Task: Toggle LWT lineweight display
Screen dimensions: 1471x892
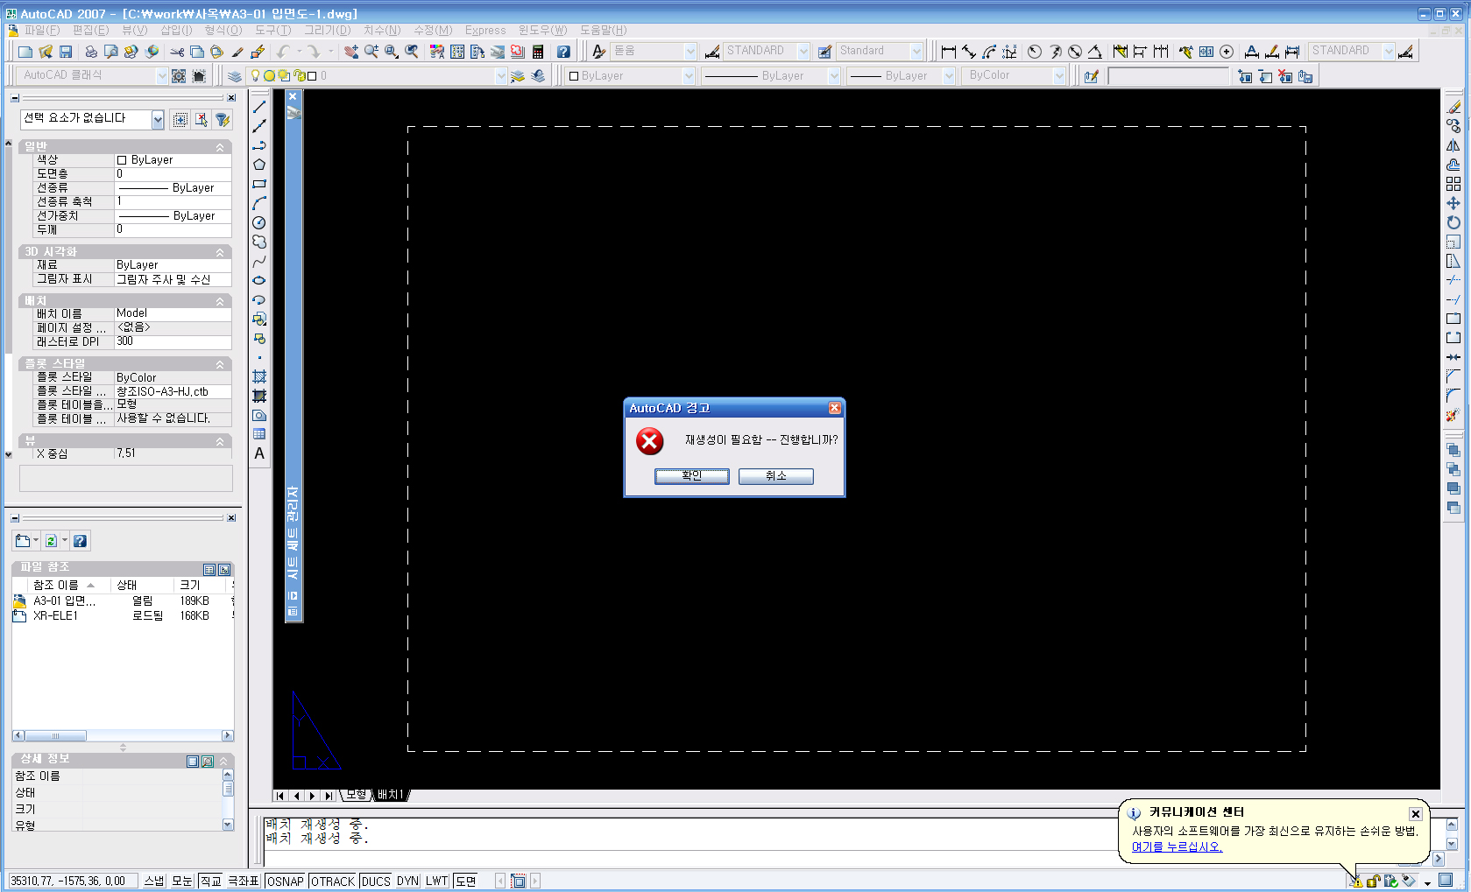Action: coord(436,881)
